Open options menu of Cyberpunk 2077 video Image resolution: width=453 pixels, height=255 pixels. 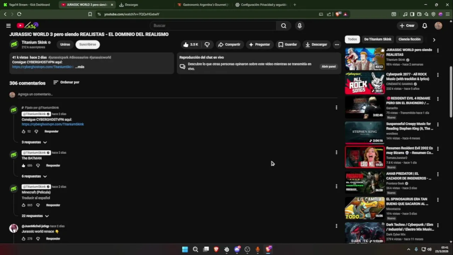[438, 75]
